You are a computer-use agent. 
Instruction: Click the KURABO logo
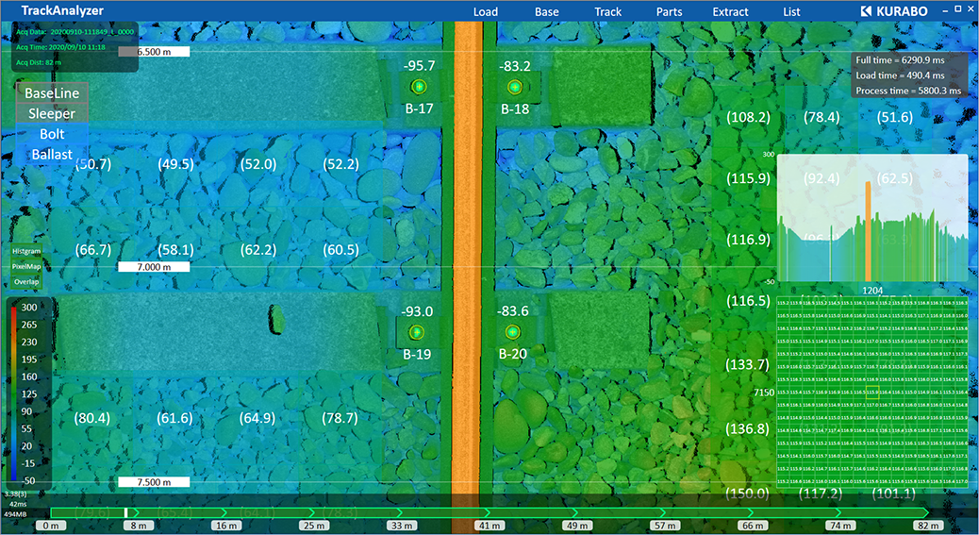(x=893, y=11)
